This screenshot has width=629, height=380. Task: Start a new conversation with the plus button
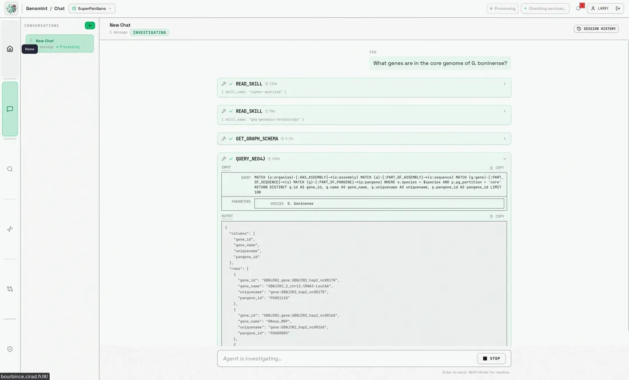pyautogui.click(x=90, y=25)
